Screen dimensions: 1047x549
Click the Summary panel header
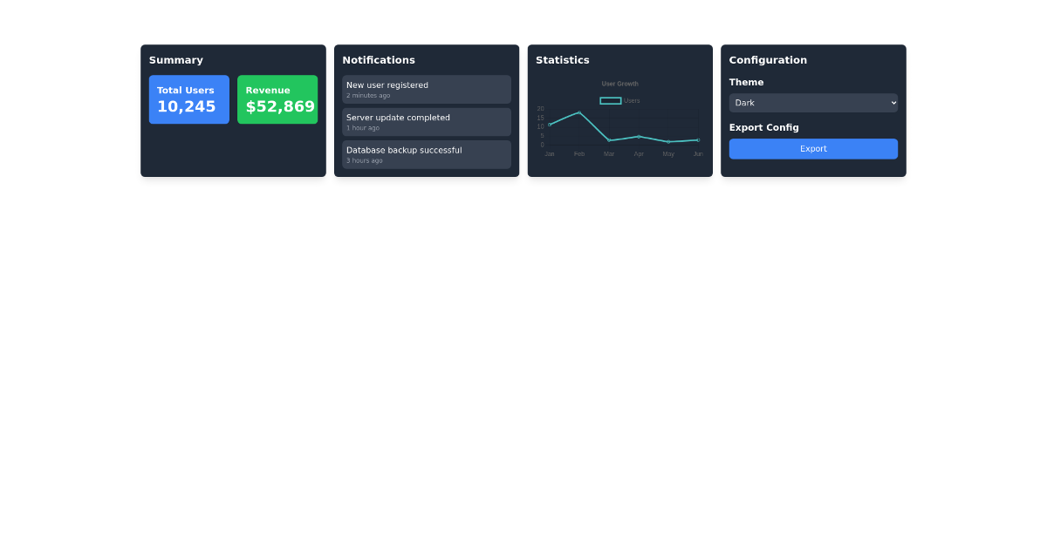pyautogui.click(x=176, y=60)
